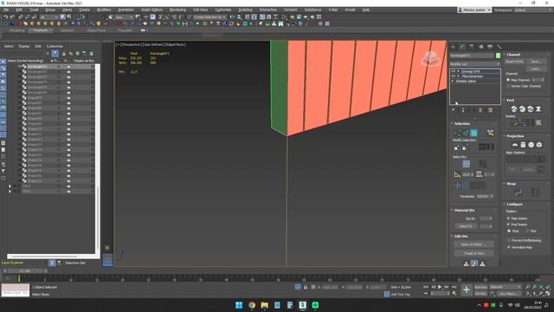Select Edge sub-object mode in Selection rollout

click(x=466, y=133)
